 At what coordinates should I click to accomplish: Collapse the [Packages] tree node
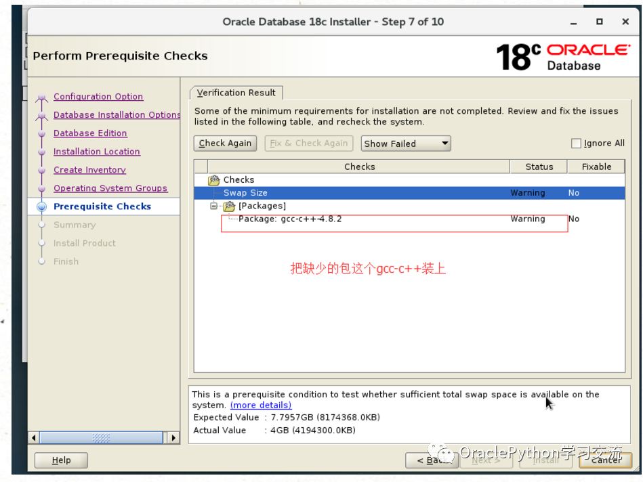pyautogui.click(x=213, y=206)
